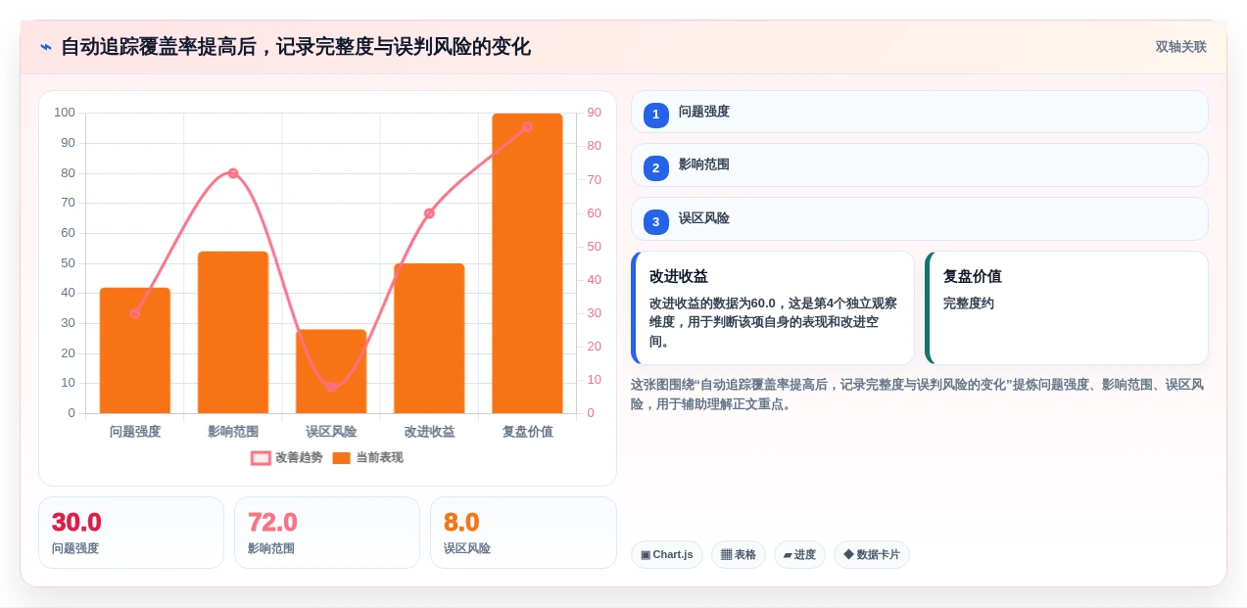This screenshot has width=1247, height=608.
Task: Click the trend line point on 问题强度 bar
Action: [135, 313]
